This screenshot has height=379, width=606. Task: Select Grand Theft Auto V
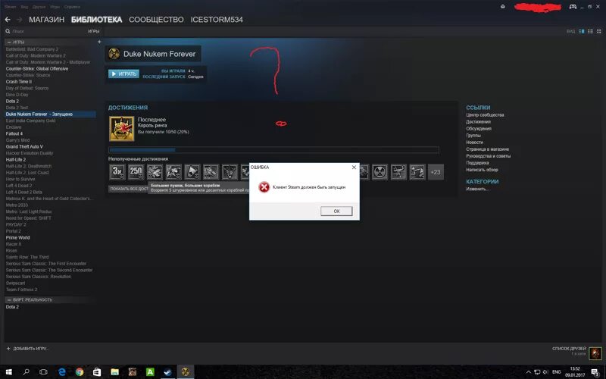[x=24, y=146]
